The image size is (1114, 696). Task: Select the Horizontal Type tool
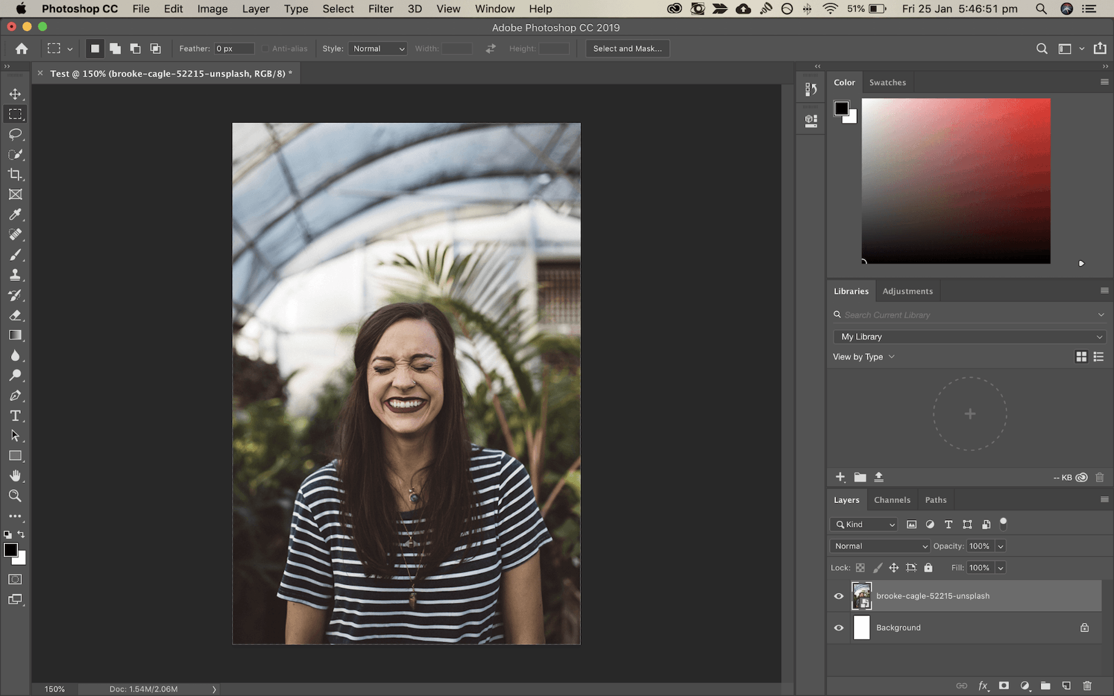coord(15,416)
